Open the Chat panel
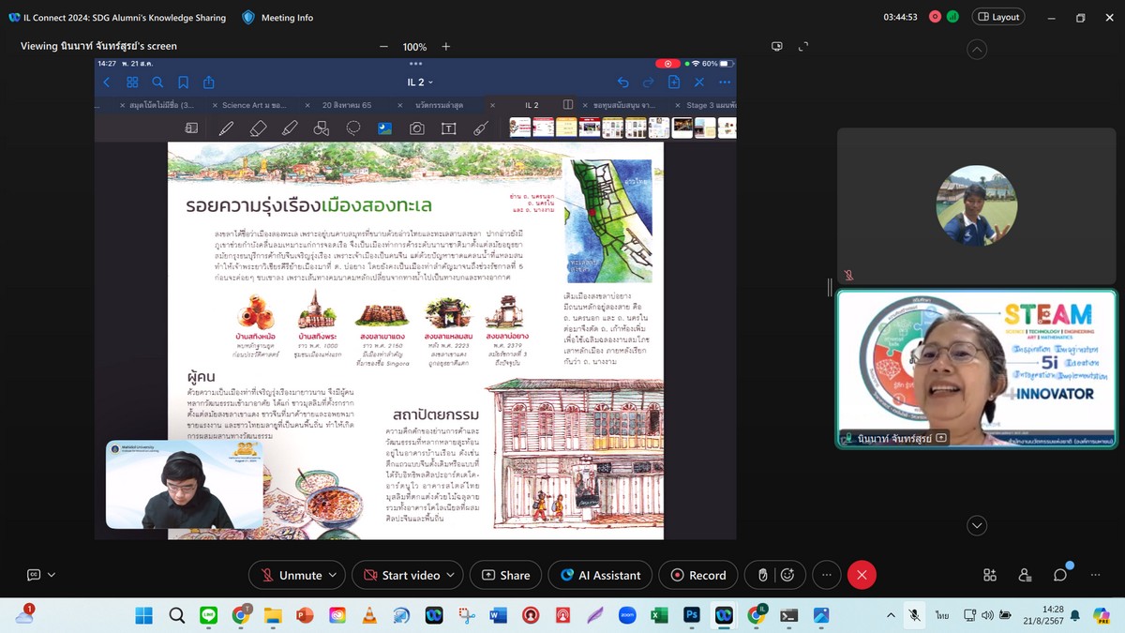 [1060, 575]
